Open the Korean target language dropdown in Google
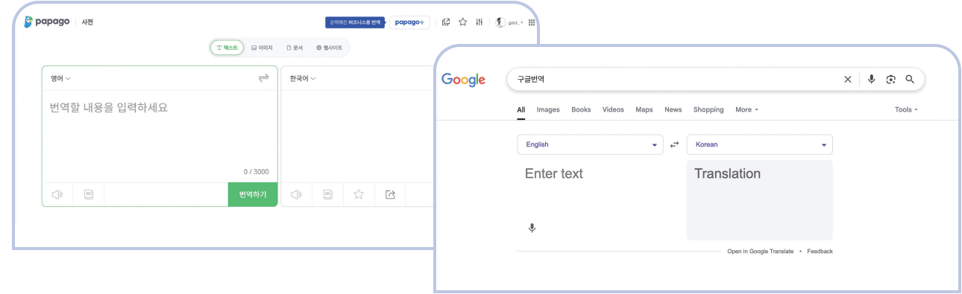This screenshot has height=294, width=962. click(x=759, y=144)
